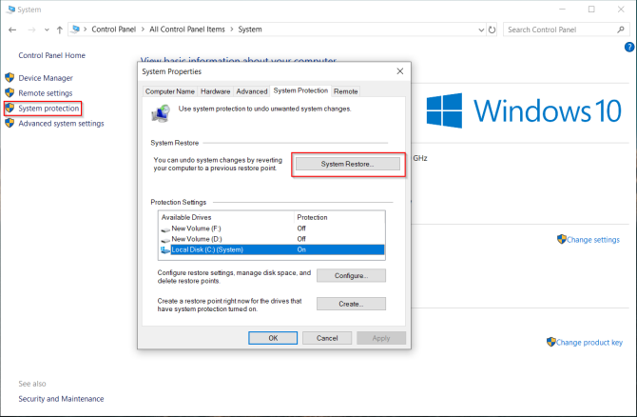Viewport: 637px width, 417px height.
Task: Click the Create... restore point button
Action: coord(352,304)
